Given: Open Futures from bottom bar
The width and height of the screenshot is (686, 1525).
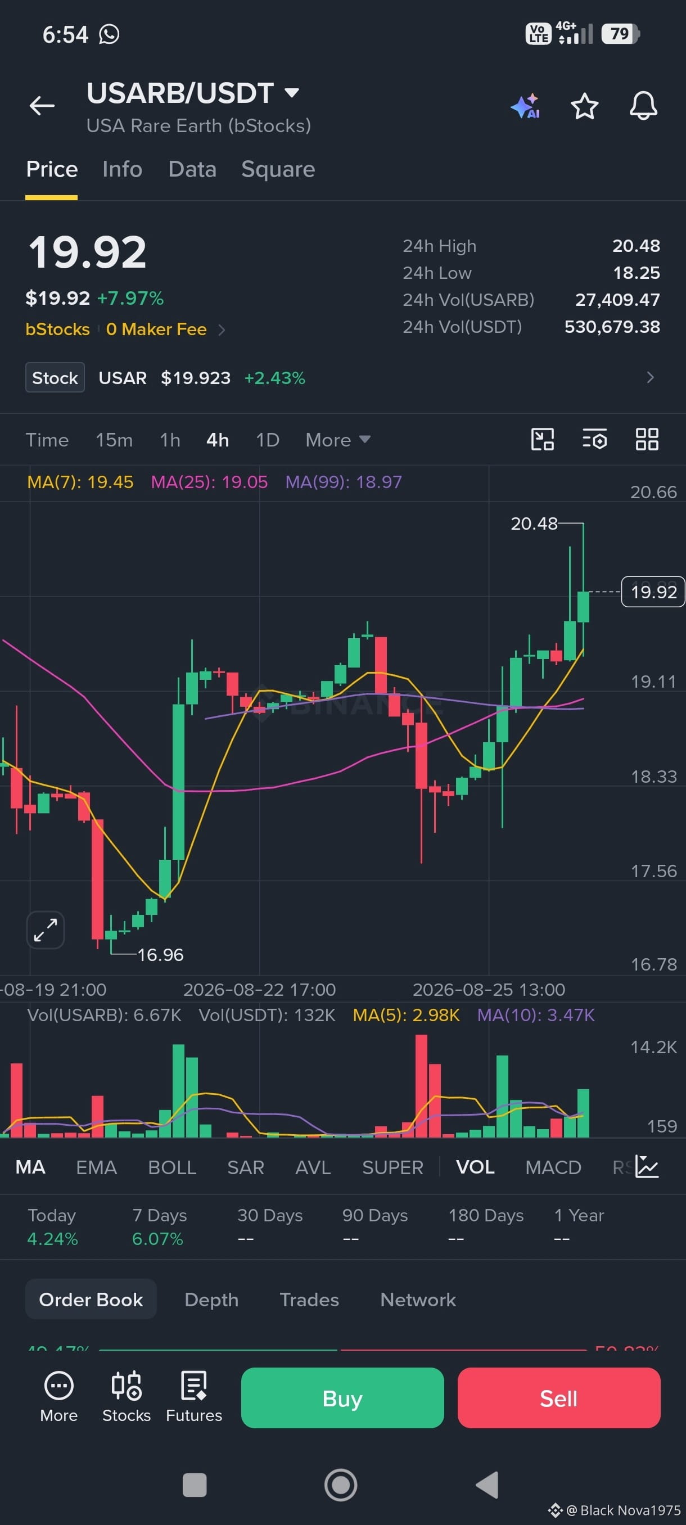Looking at the screenshot, I should (x=193, y=1396).
